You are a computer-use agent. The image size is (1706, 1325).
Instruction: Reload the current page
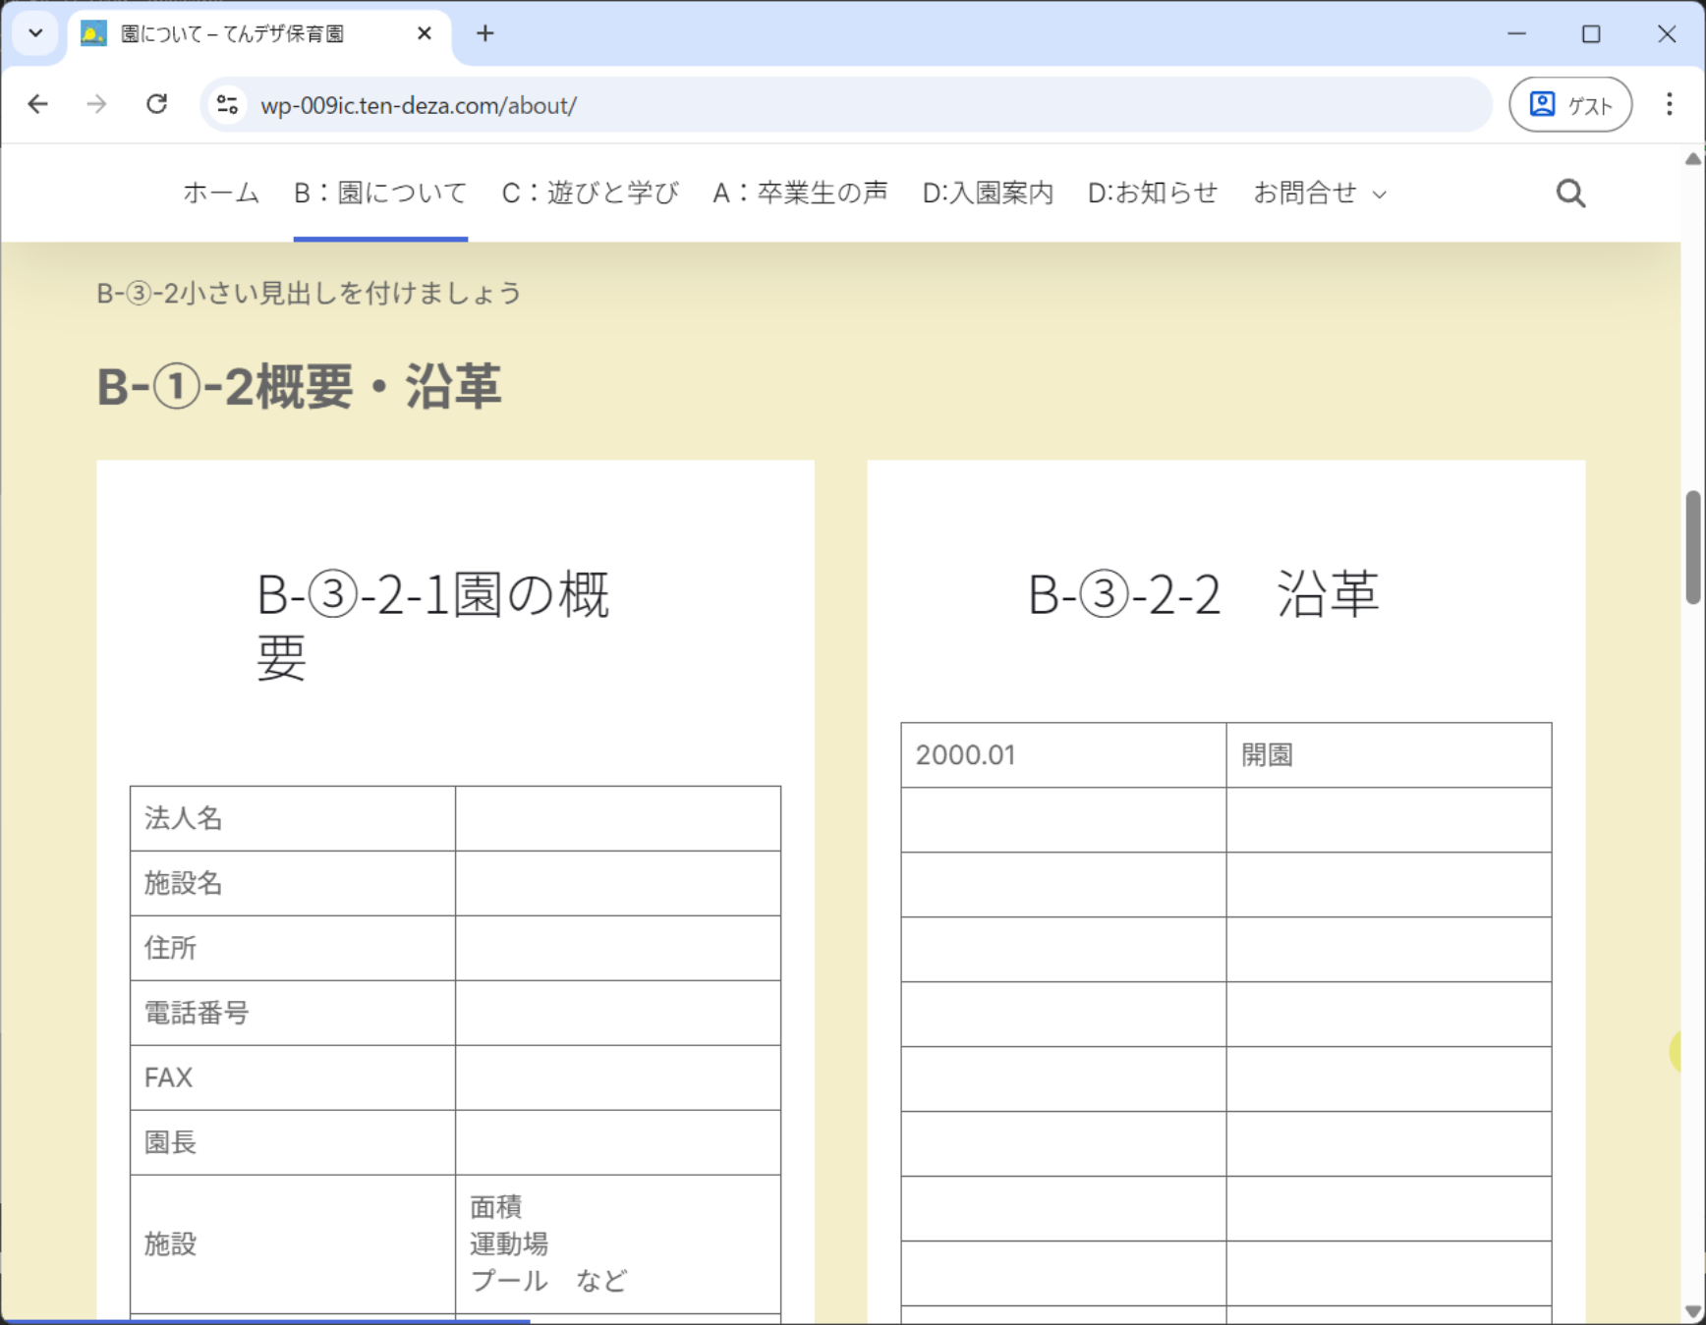coord(156,104)
